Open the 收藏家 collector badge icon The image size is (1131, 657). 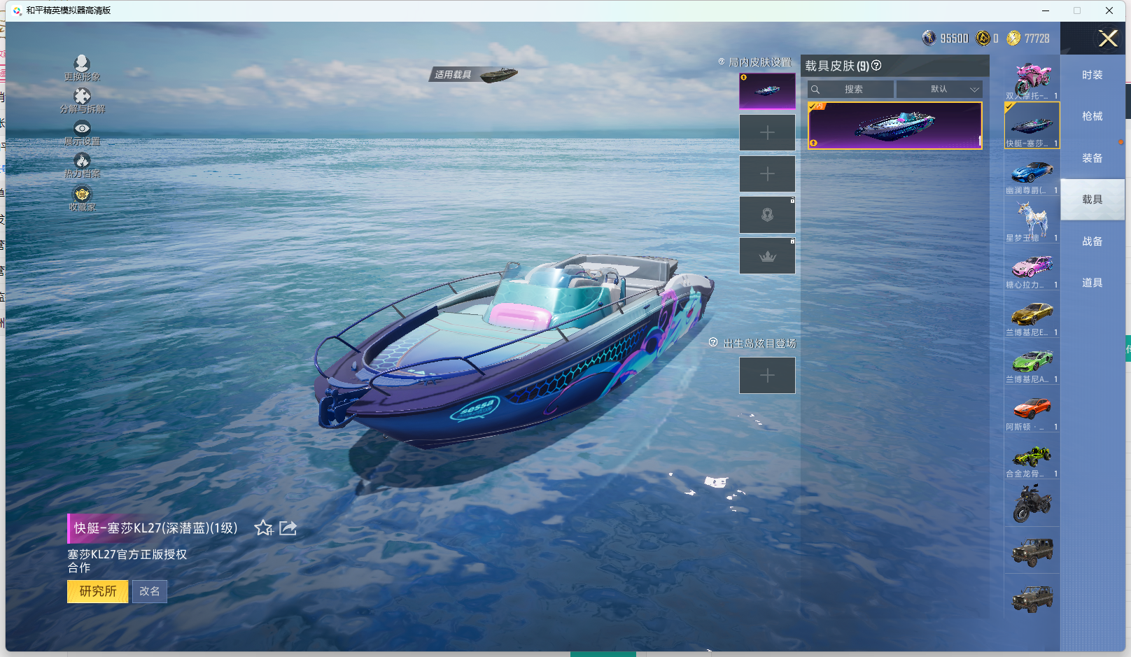click(82, 194)
